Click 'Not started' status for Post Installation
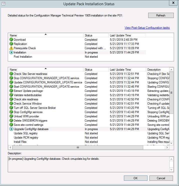The image size is (179, 186). pyautogui.click(x=91, y=57)
